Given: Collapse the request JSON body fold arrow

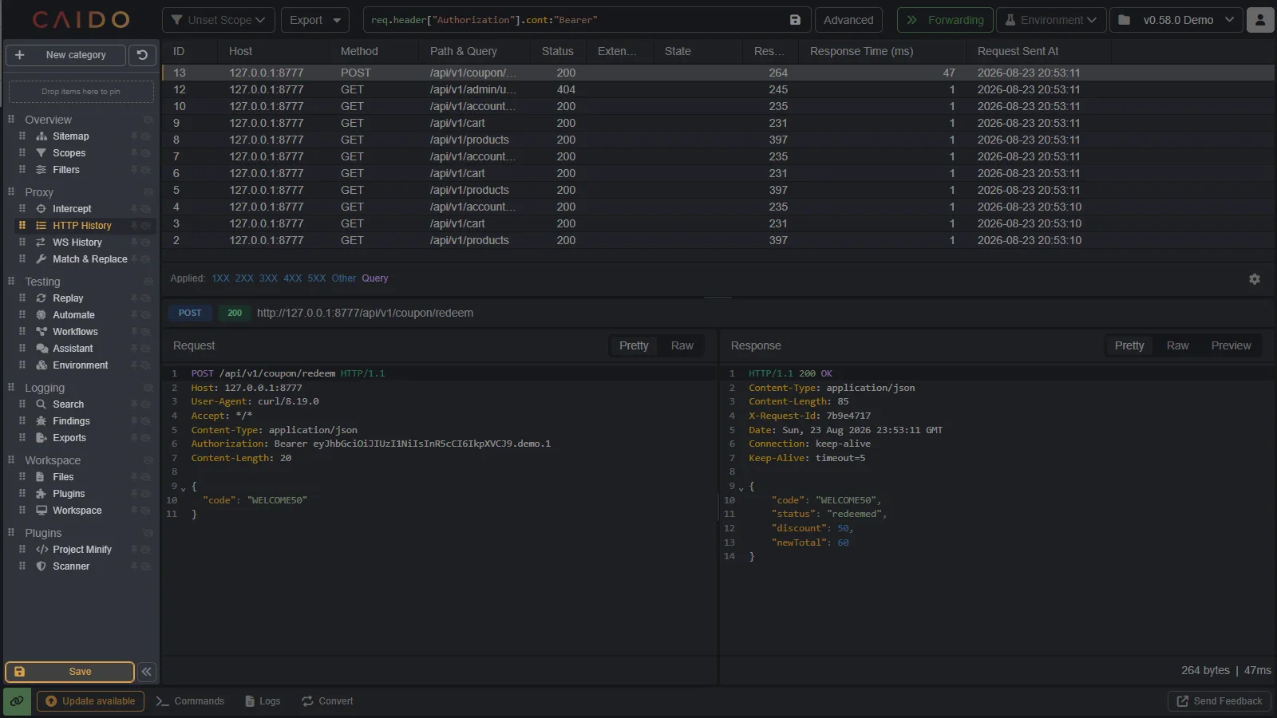Looking at the screenshot, I should 183,487.
